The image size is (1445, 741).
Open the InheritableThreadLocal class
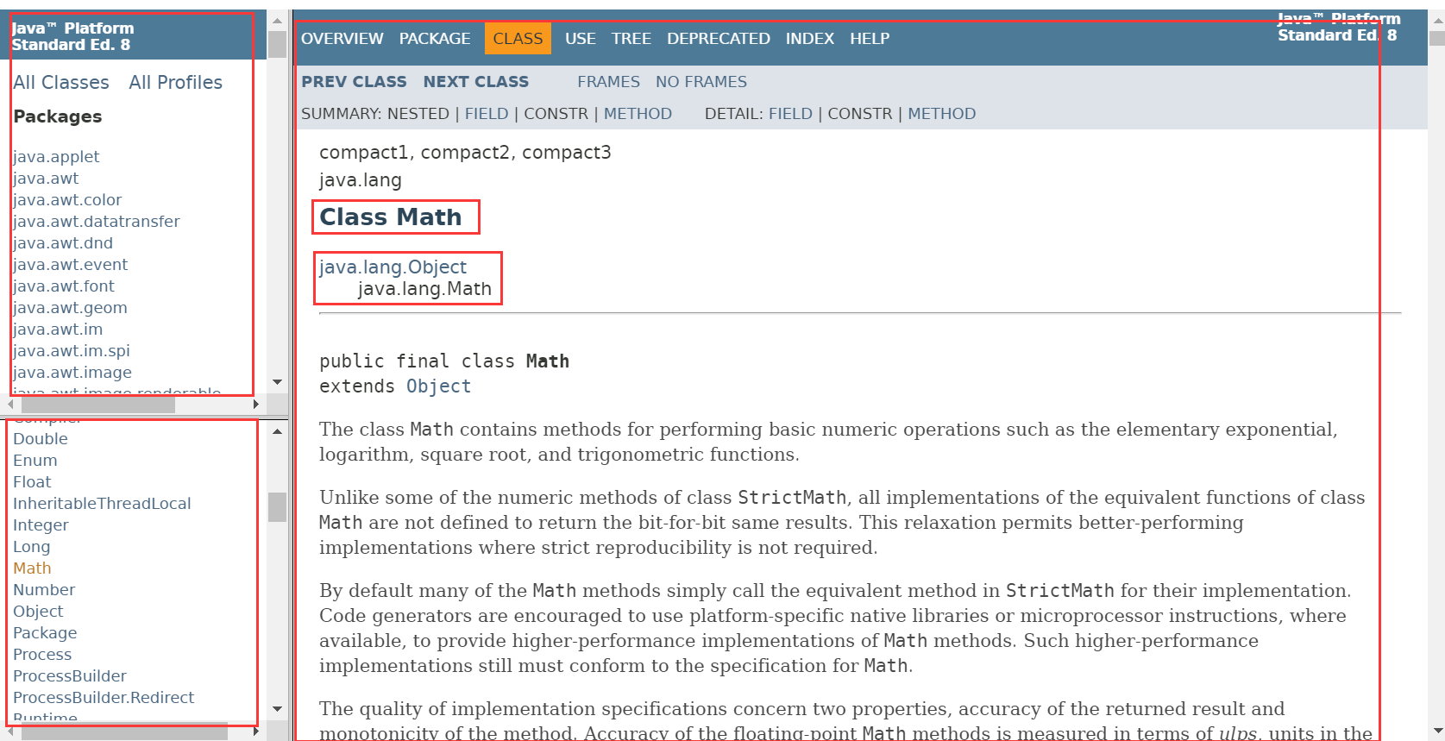click(102, 504)
